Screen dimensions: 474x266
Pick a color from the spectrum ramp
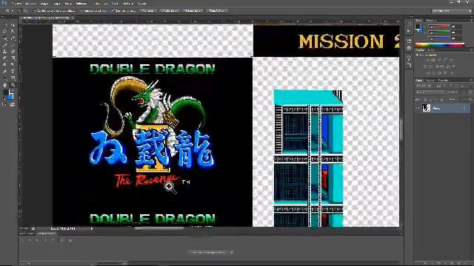440,44
